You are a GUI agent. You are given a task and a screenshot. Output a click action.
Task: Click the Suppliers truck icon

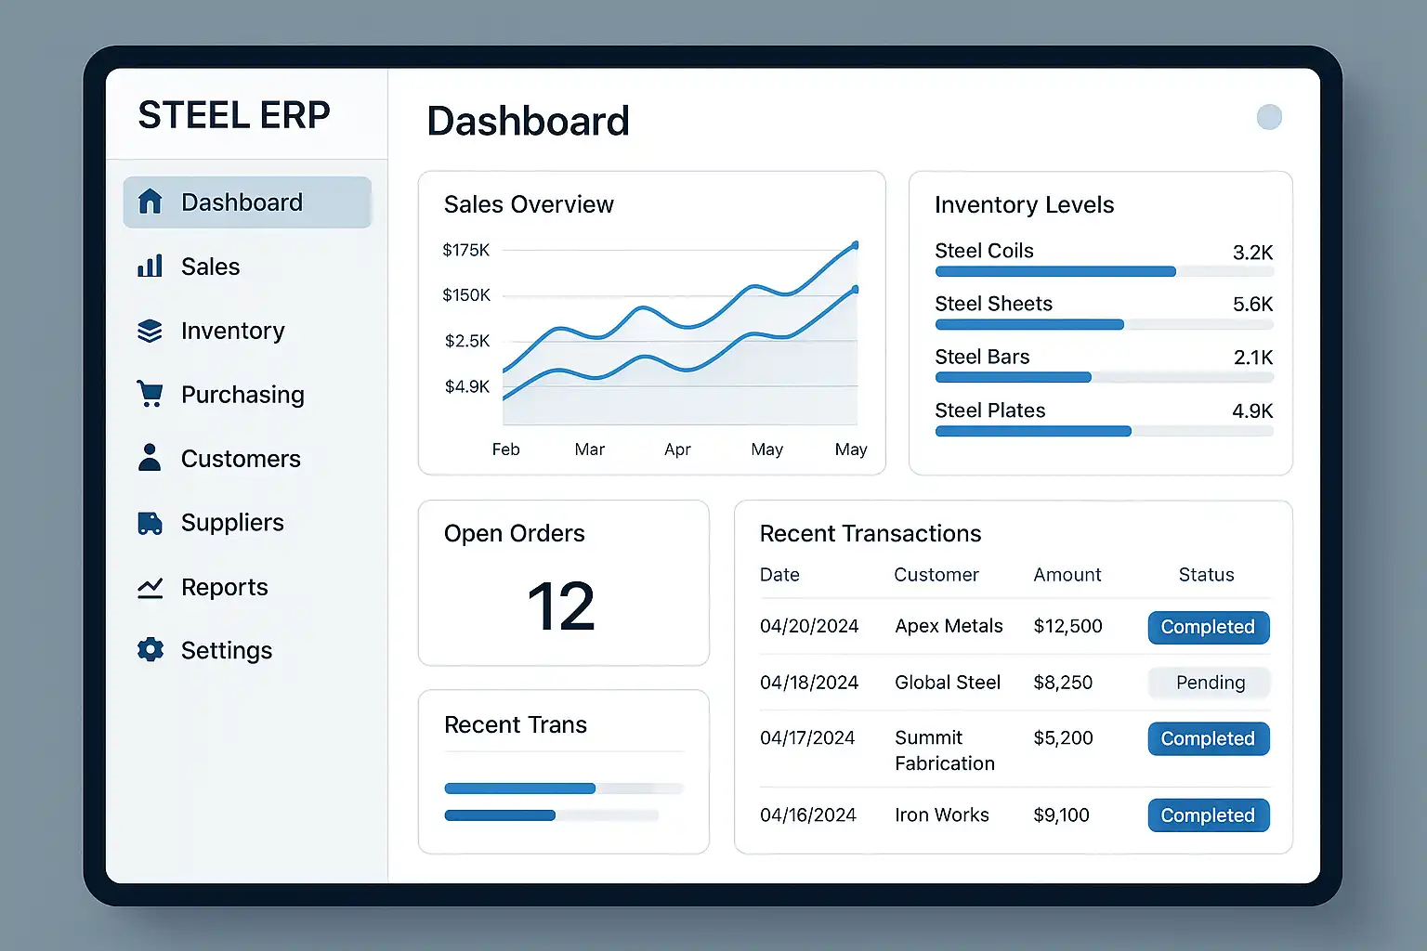pos(150,523)
